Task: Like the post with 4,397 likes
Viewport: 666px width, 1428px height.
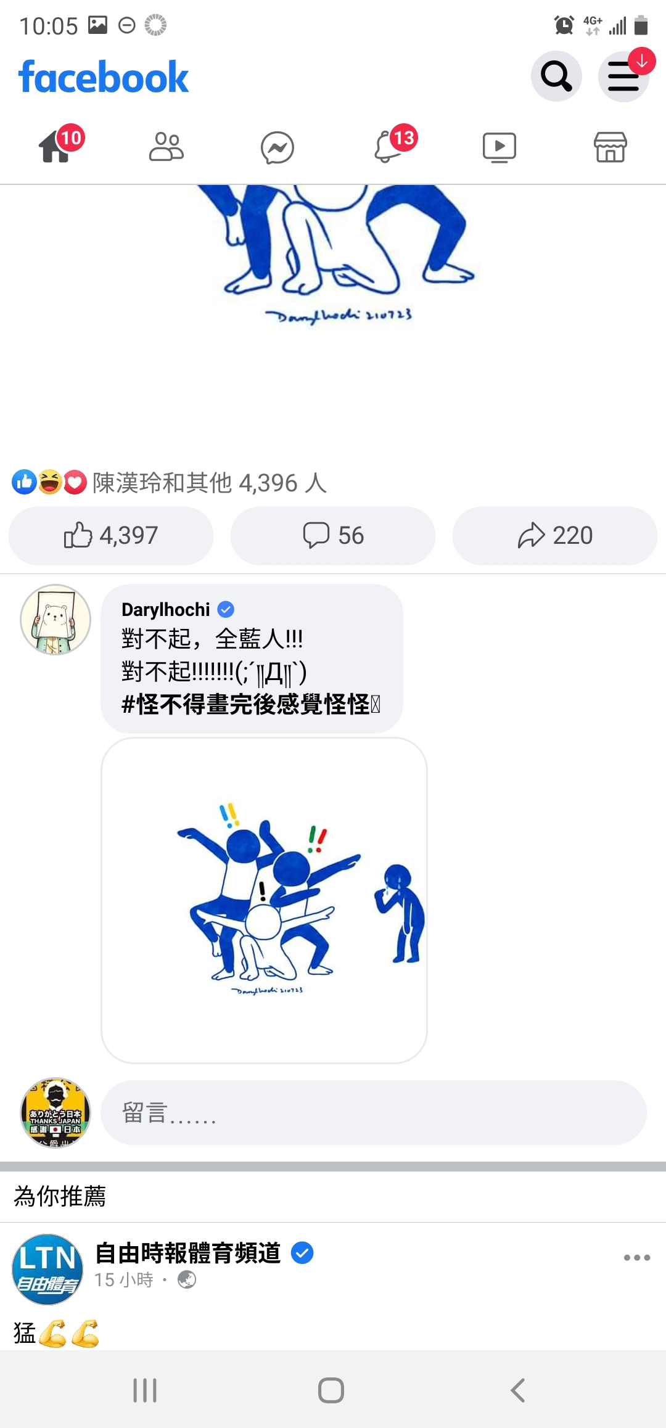Action: [111, 535]
